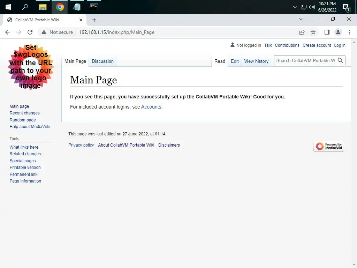
Task: Select the wiki logo image
Action: click(x=31, y=67)
